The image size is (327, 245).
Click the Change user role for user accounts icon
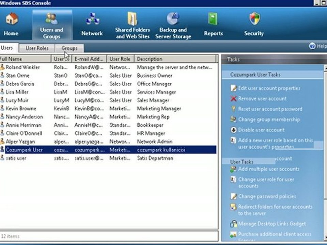[233, 179]
